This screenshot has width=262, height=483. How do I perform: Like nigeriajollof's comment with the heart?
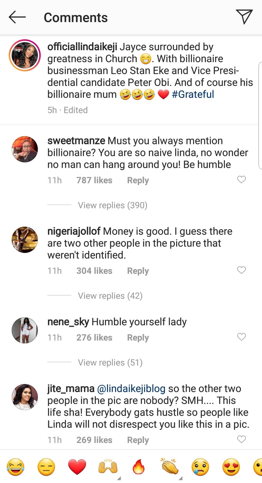coord(241,270)
